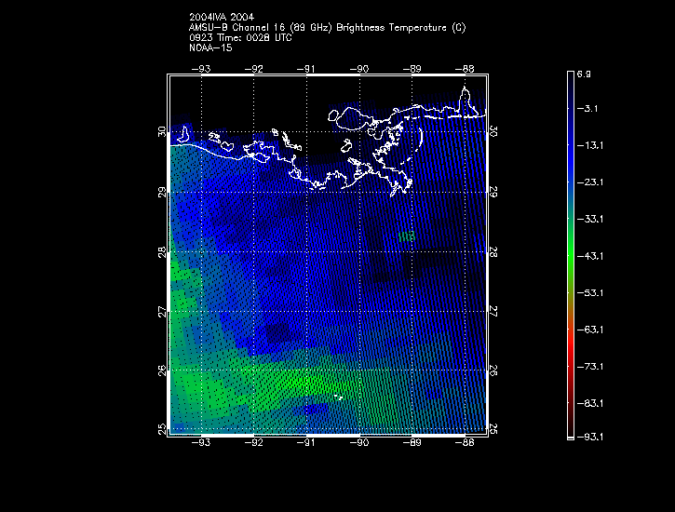Click the -91 longitude label on the top axis

(306, 69)
